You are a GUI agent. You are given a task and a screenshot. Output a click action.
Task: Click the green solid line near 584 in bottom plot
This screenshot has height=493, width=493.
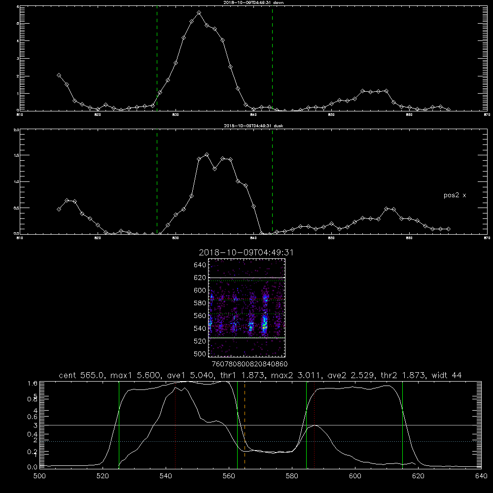306,425
